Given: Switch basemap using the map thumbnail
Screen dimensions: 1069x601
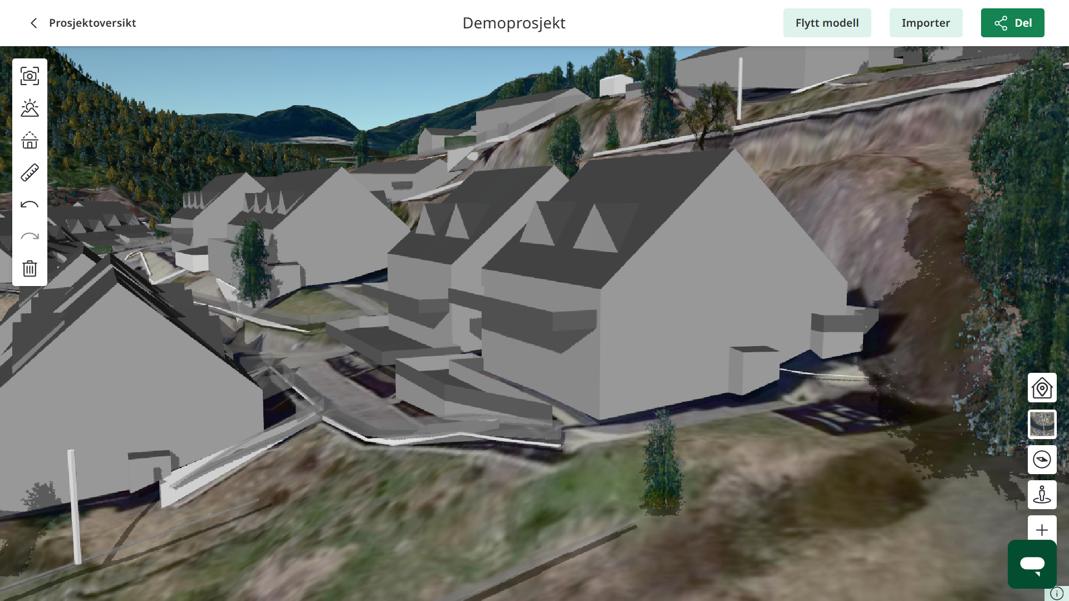Looking at the screenshot, I should pos(1042,423).
